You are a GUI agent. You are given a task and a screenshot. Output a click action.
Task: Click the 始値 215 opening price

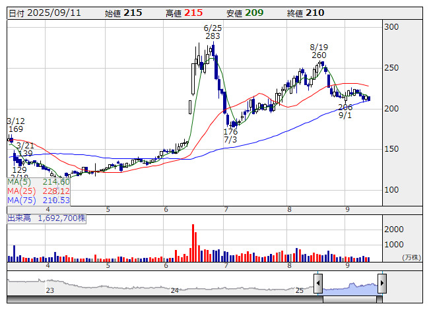click(123, 13)
